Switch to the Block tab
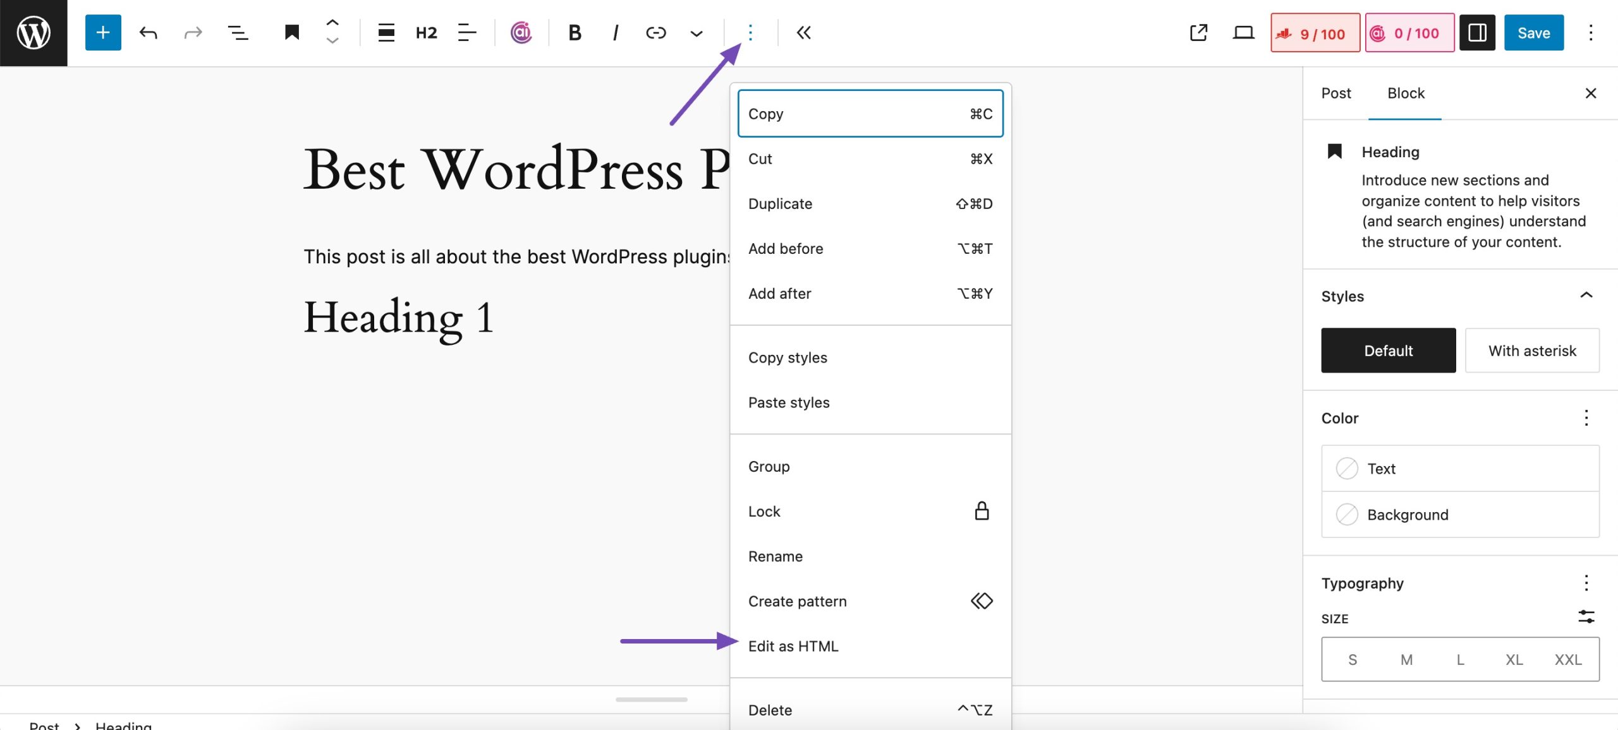 pyautogui.click(x=1406, y=93)
